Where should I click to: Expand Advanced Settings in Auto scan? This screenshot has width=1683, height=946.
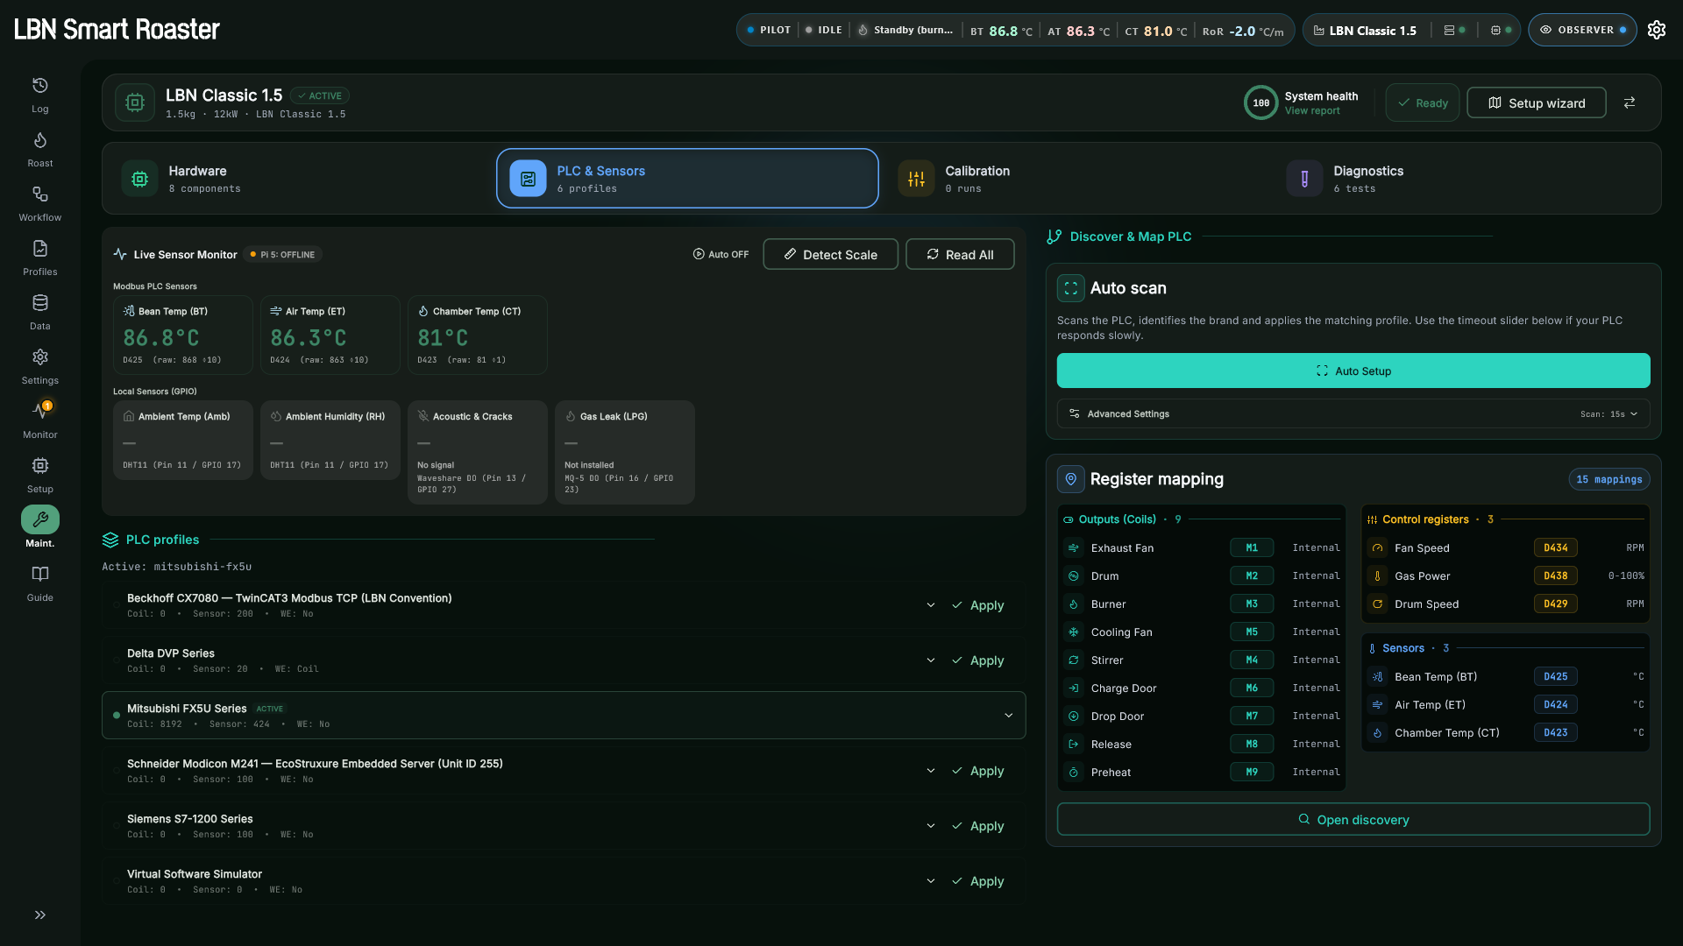pyautogui.click(x=1353, y=414)
